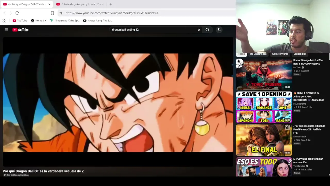Select the 'De Unorthodox' filter chip
Image resolution: width=330 pixels, height=186 pixels.
258,54
